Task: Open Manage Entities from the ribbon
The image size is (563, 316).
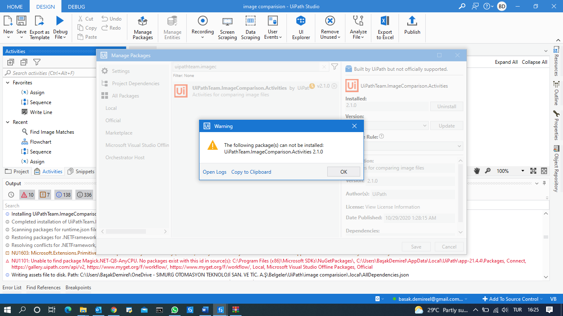Action: [172, 28]
